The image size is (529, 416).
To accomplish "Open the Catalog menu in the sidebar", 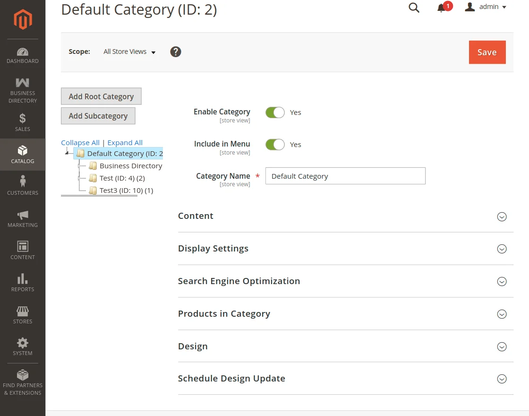I will coord(22,155).
